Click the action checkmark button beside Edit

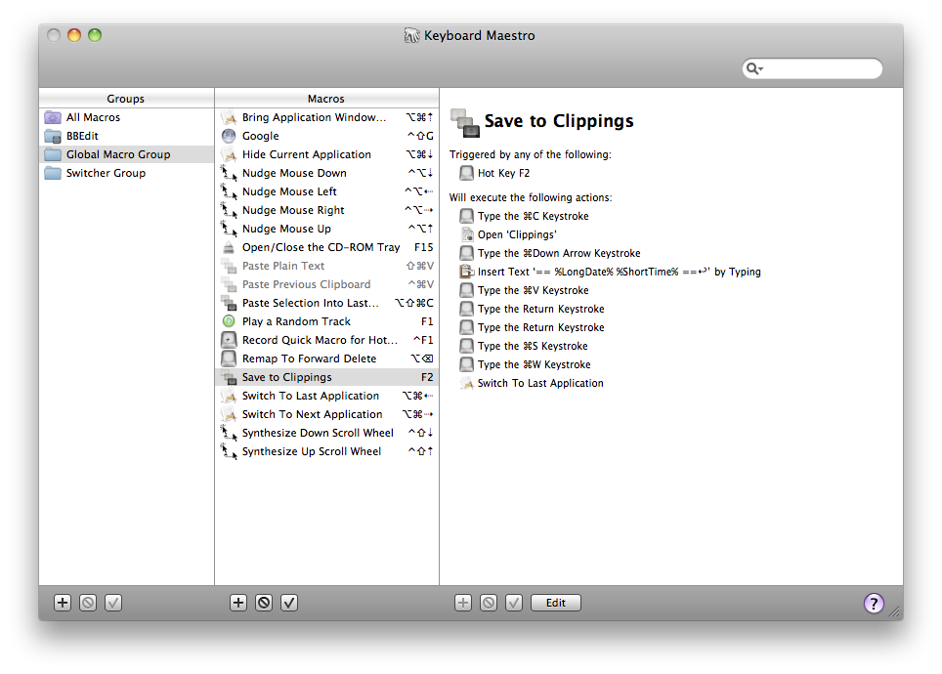pyautogui.click(x=514, y=603)
